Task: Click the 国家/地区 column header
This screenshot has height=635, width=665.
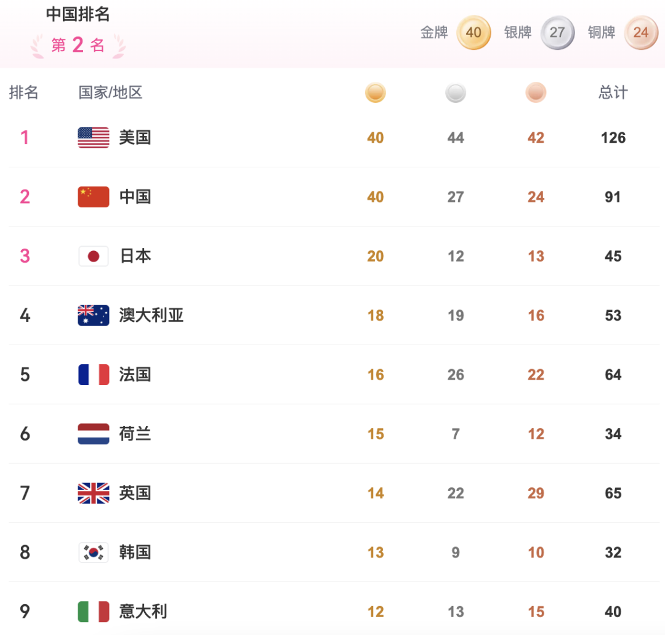Action: pos(111,93)
